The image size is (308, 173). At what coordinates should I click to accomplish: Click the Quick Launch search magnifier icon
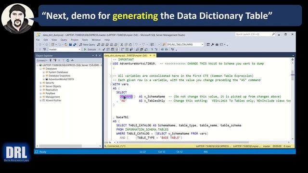click(273, 34)
